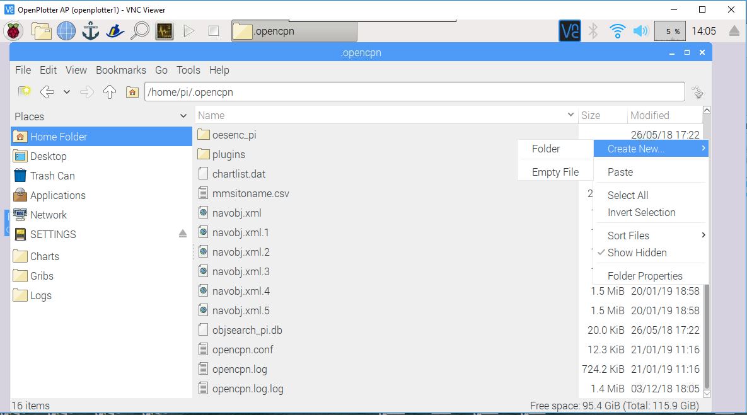
Task: Eject the SETTINGS drive
Action: [x=182, y=234]
